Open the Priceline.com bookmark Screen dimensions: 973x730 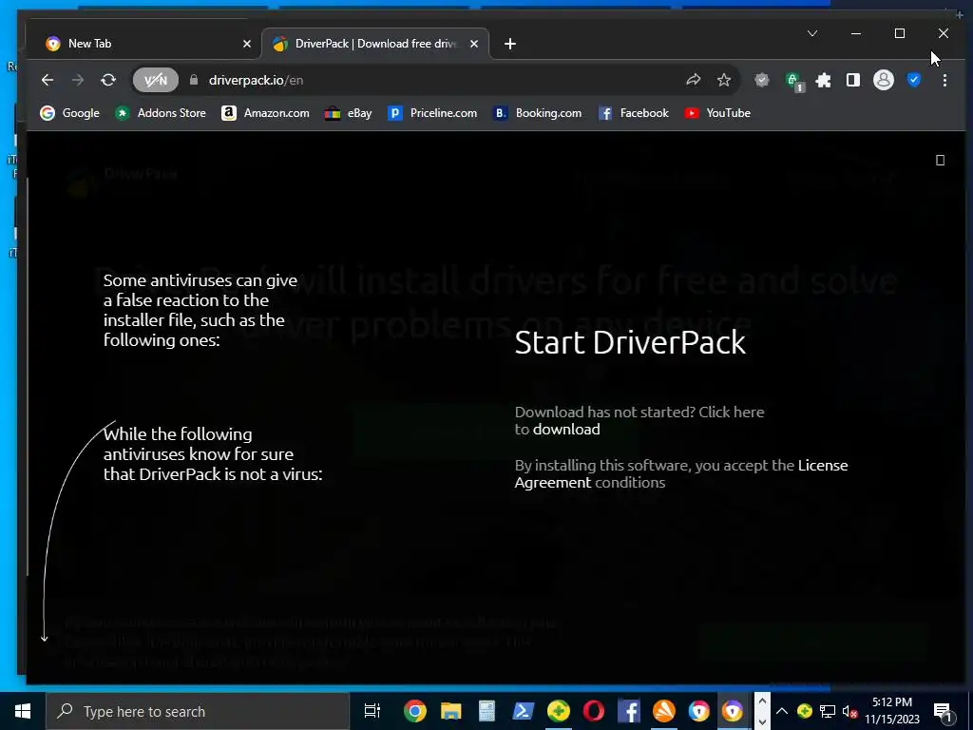[x=432, y=113]
